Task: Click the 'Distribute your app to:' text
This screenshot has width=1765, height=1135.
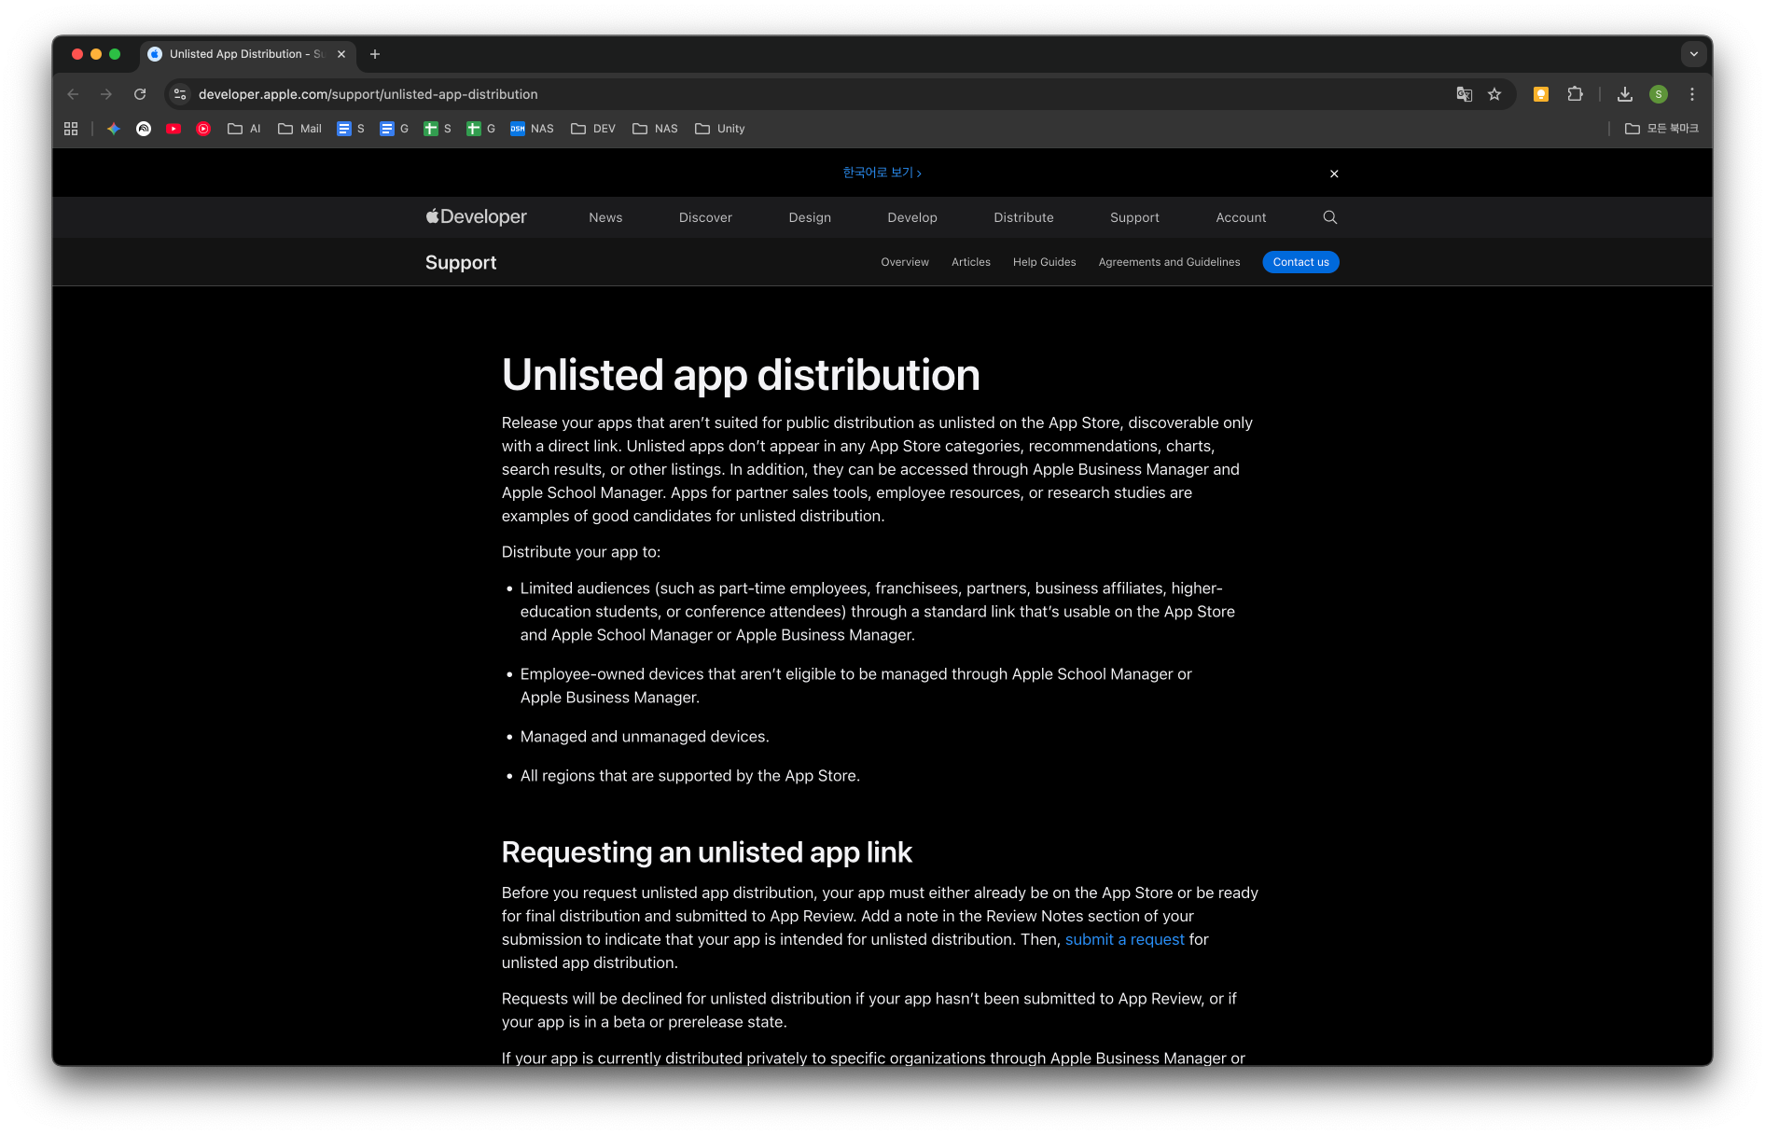Action: coord(581,552)
